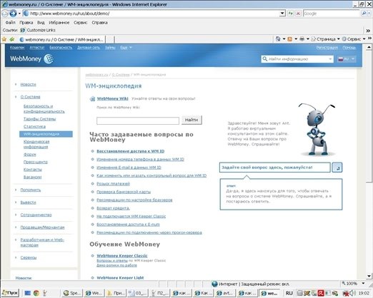Screen dimensions: 373x298
Task: Click the Найти search button
Action: click(192, 120)
